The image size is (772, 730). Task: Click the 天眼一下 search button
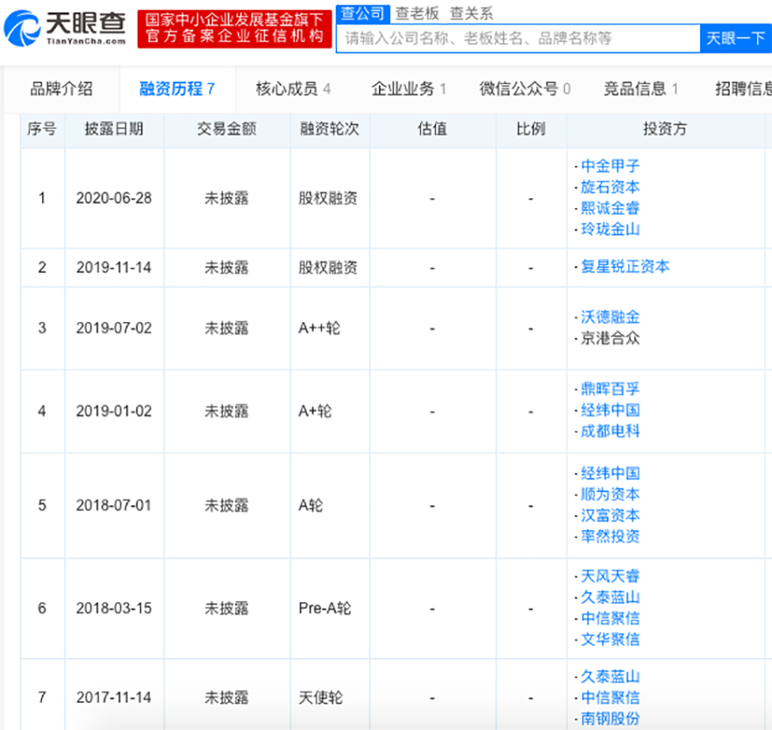(735, 39)
